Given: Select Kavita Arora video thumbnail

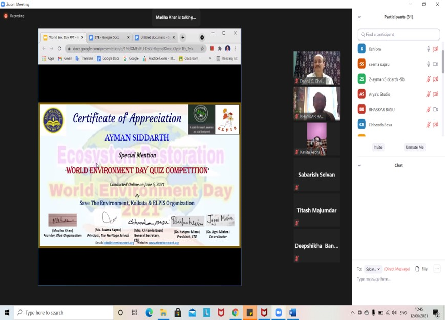Looking at the screenshot, I should point(316,139).
